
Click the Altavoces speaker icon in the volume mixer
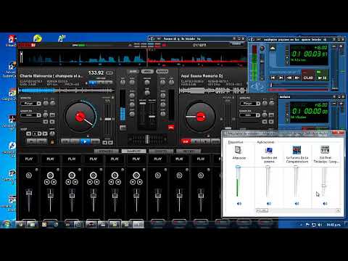tap(239, 150)
